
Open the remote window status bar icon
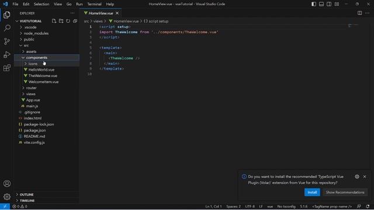pyautogui.click(x=5, y=206)
